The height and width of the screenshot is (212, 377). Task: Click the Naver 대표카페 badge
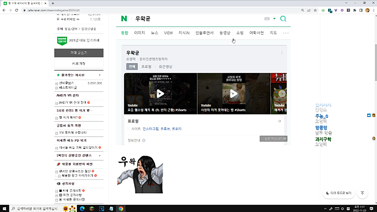(x=62, y=41)
